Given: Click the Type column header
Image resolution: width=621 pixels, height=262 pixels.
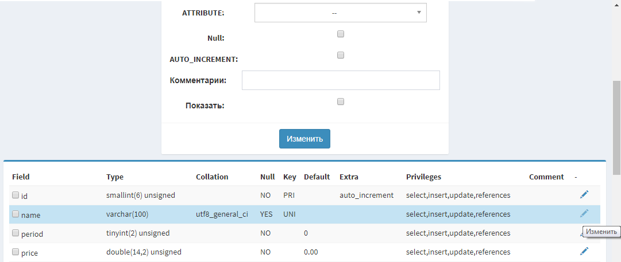Looking at the screenshot, I should [x=115, y=177].
